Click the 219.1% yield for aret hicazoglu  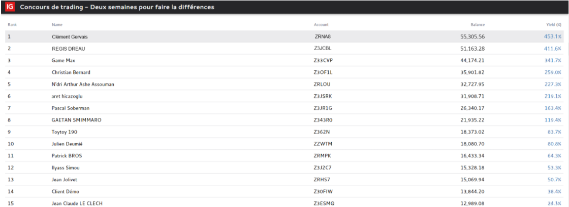552,96
